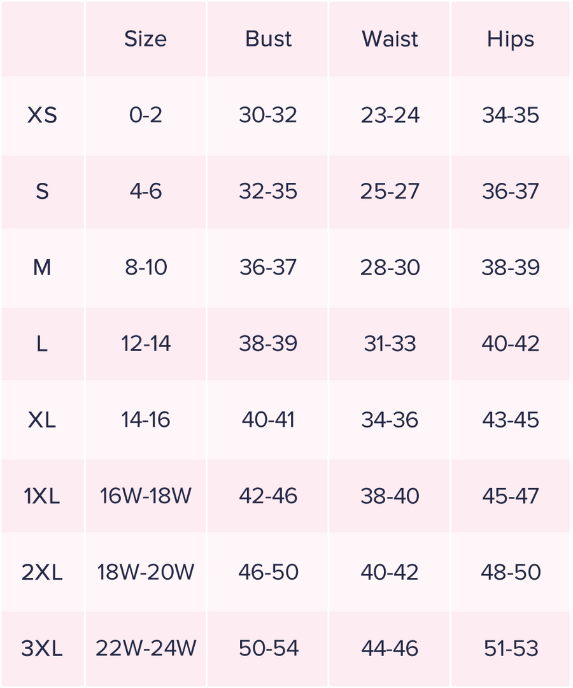The image size is (573, 688).
Task: Click the 22W-24W size cell
Action: 146,649
